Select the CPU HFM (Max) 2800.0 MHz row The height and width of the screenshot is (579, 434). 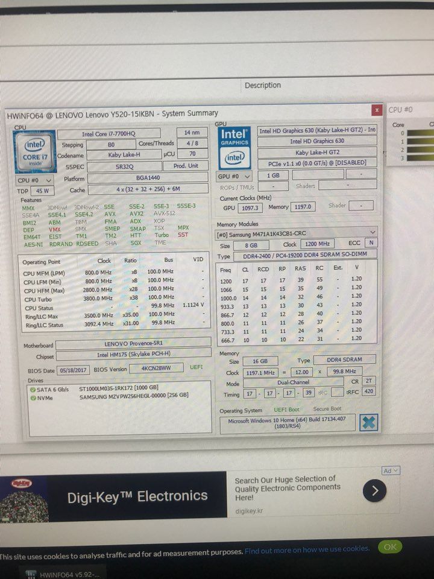coord(115,289)
